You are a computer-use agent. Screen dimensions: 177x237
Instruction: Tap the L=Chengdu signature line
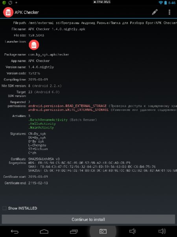[37, 145]
